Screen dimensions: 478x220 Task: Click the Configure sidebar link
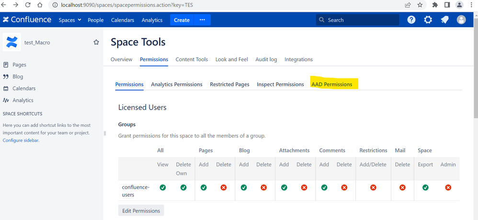(21, 141)
